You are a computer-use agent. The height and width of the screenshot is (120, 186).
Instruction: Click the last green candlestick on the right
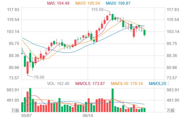point(144,33)
